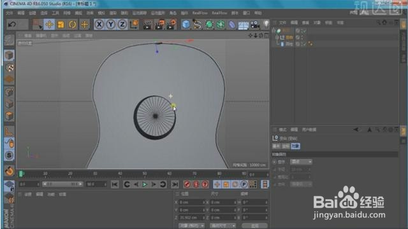Select the Basic tab in attributes
The height and width of the screenshot is (229, 408).
coord(276,146)
